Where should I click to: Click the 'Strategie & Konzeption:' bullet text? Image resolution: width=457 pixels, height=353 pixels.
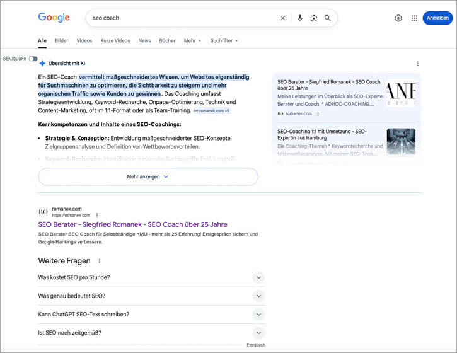pos(78,138)
